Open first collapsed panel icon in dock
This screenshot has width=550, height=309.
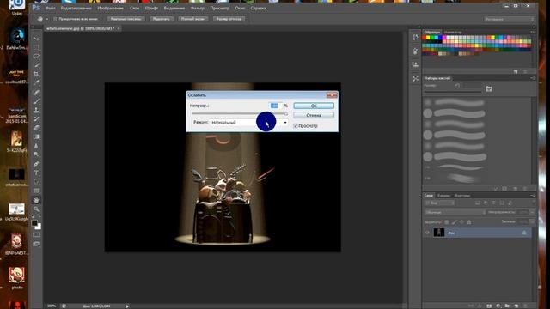415,38
